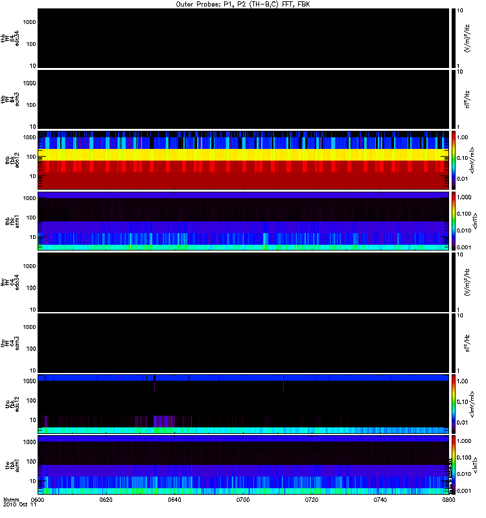Click the thc fff scm3 black color bar
This screenshot has width=486, height=518.
click(x=454, y=343)
